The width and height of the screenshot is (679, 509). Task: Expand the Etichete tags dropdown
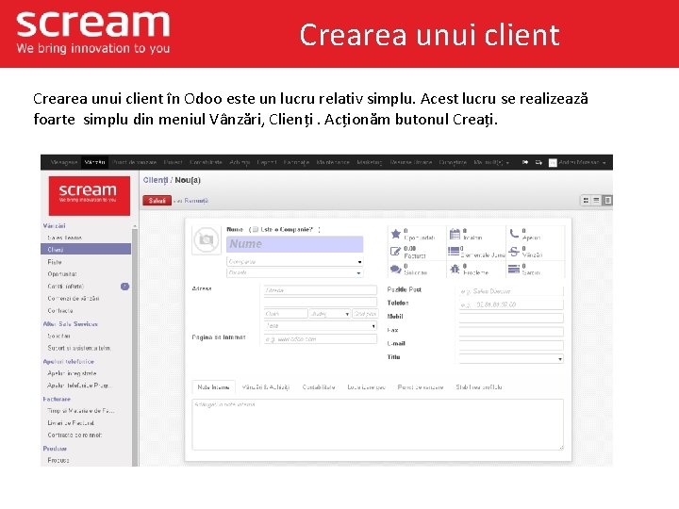(x=358, y=273)
